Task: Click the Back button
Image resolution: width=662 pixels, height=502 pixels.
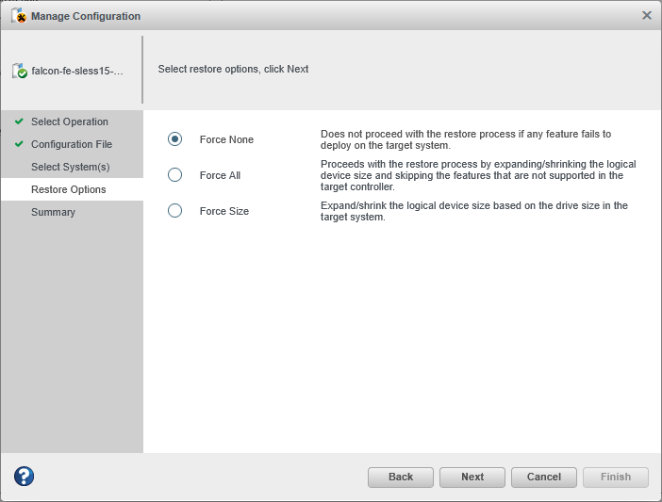Action: 401,477
